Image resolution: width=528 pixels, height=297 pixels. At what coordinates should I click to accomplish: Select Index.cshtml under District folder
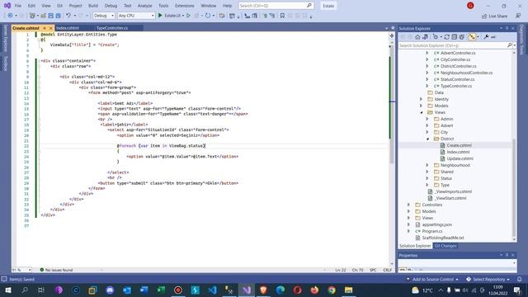click(458, 152)
